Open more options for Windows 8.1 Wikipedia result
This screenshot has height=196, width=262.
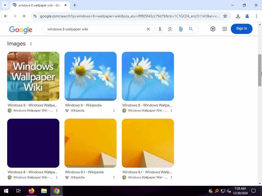point(114,177)
